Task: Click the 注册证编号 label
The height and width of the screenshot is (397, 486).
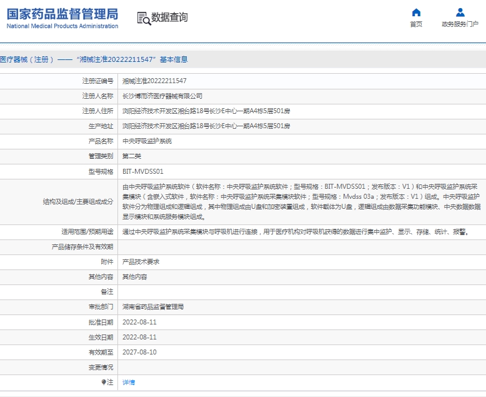Action: tap(97, 81)
